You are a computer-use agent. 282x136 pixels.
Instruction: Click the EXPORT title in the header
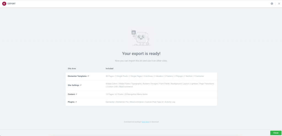(12, 4)
